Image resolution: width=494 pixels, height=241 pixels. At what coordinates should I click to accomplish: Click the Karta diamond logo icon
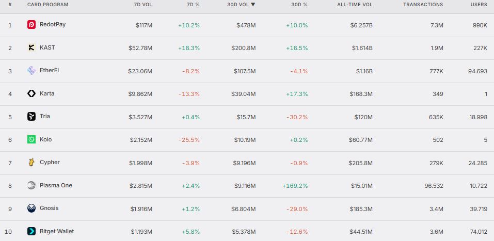(x=31, y=93)
